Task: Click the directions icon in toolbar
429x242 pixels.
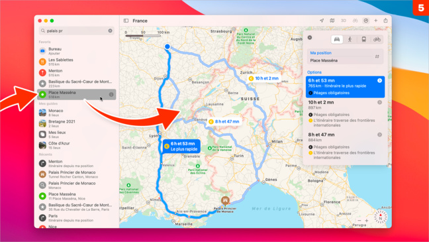Action: pos(366,21)
